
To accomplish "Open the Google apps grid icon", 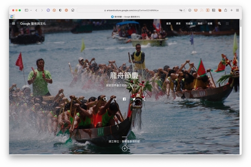I will [227, 24].
